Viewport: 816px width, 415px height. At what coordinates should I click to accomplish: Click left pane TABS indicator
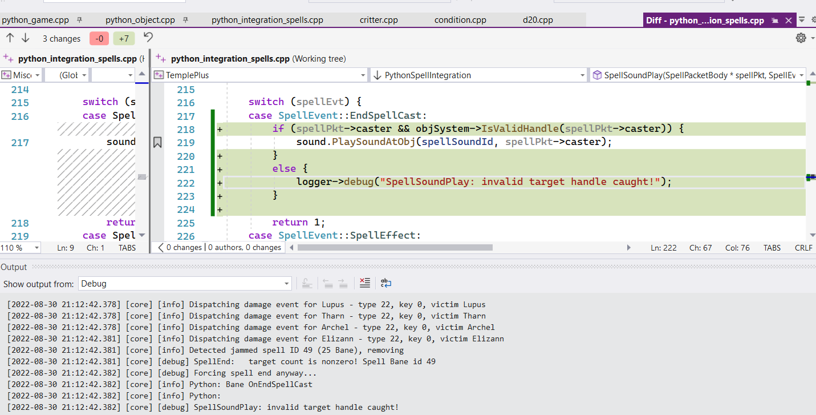[x=127, y=248]
